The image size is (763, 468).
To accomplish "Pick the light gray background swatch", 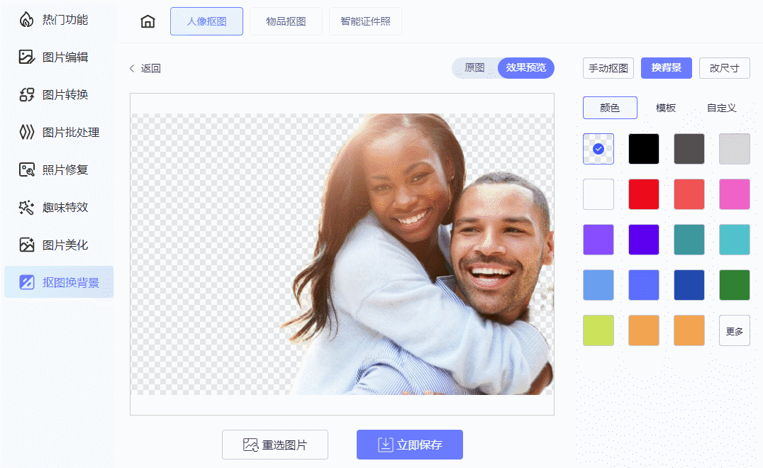I will click(735, 149).
